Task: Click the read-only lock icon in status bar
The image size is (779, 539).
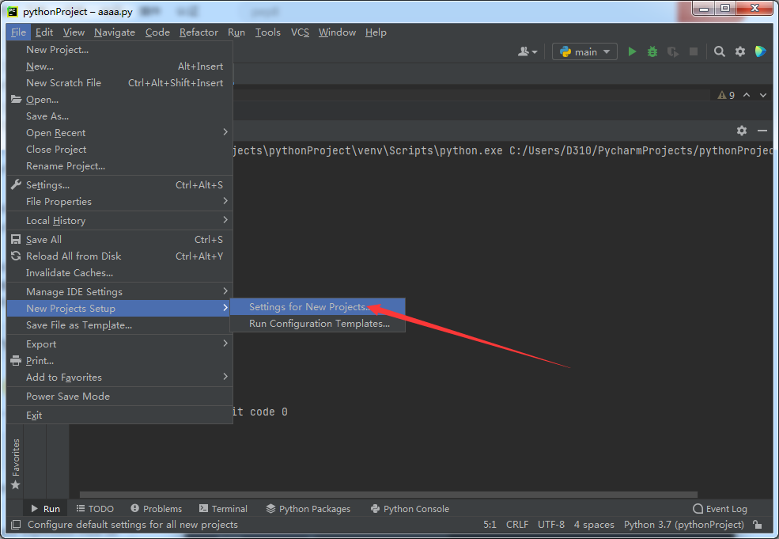Action: (757, 525)
